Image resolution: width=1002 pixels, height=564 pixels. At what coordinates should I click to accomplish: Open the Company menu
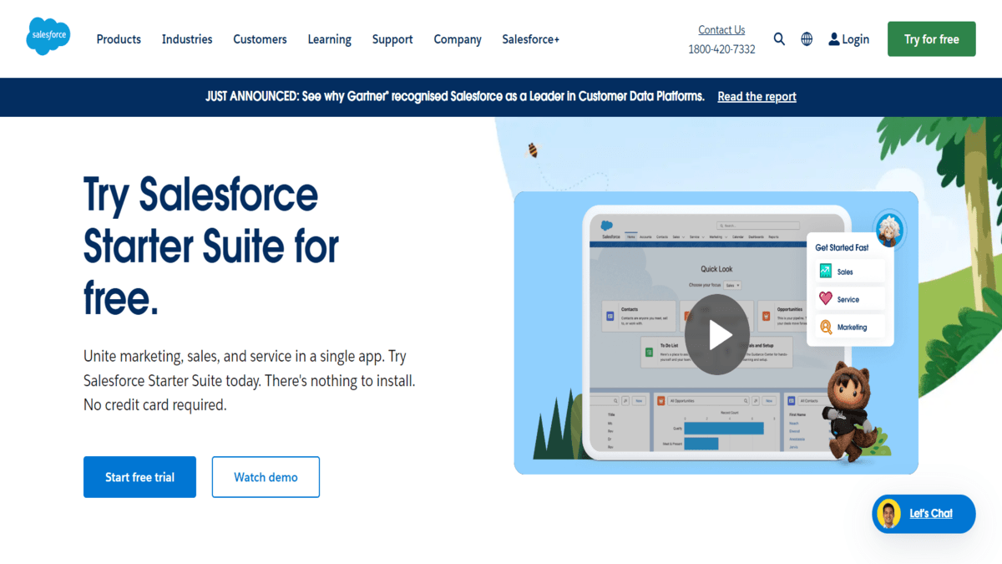(x=458, y=39)
